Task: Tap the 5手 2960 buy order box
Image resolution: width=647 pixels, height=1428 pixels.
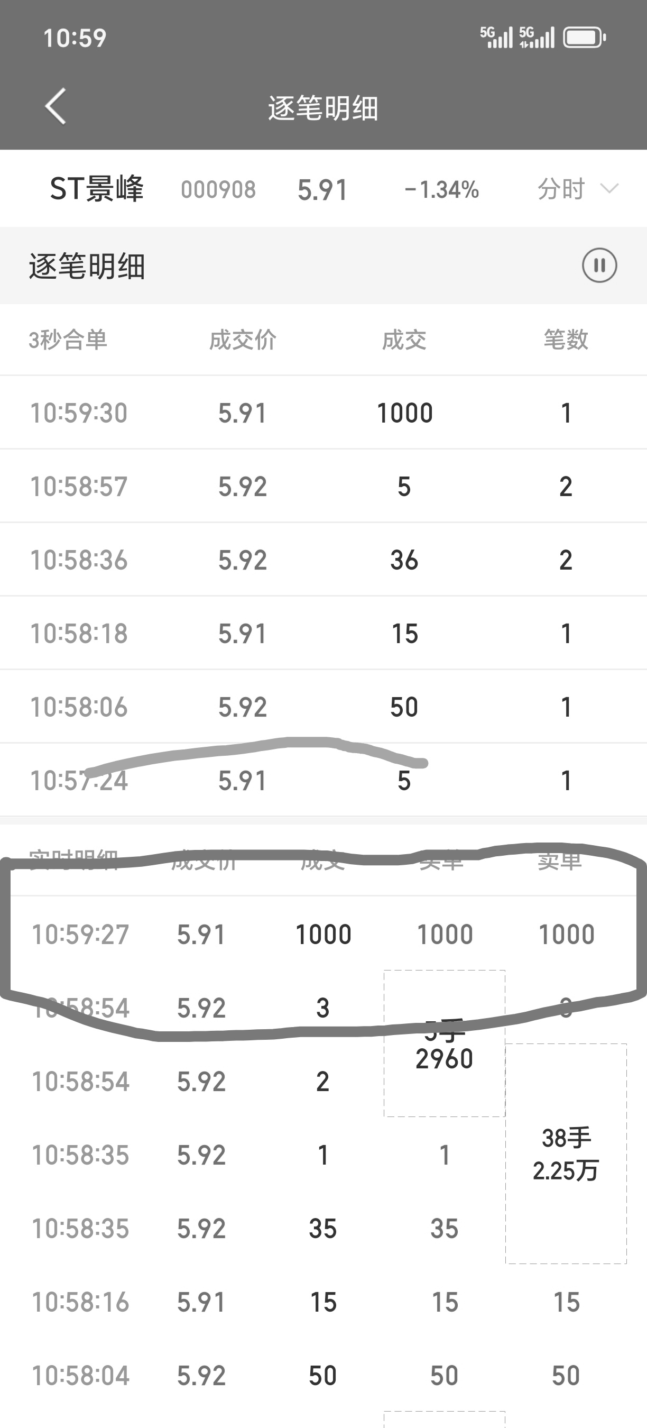Action: pos(444,1043)
